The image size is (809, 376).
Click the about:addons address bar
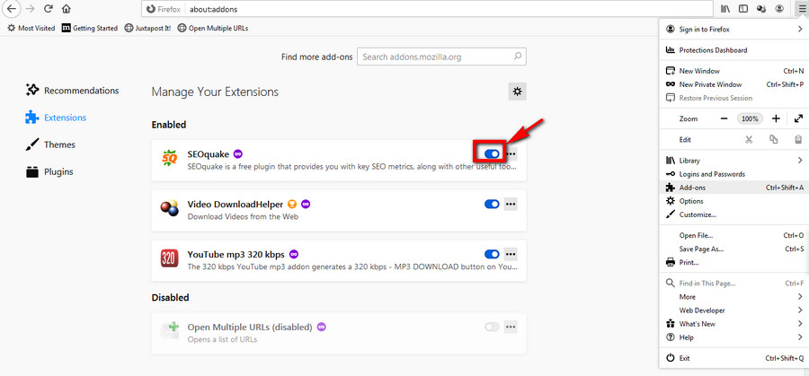[427, 9]
